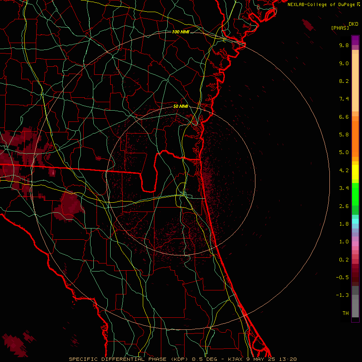Pick the cyan segment of the color bar
This screenshot has width=362, height=362.
pyautogui.click(x=355, y=221)
